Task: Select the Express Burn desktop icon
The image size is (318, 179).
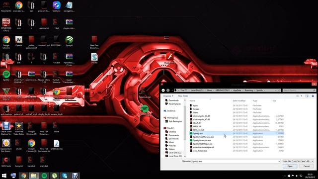Action: pyautogui.click(x=6, y=146)
